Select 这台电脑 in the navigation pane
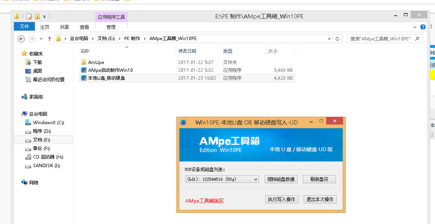 tap(38, 114)
